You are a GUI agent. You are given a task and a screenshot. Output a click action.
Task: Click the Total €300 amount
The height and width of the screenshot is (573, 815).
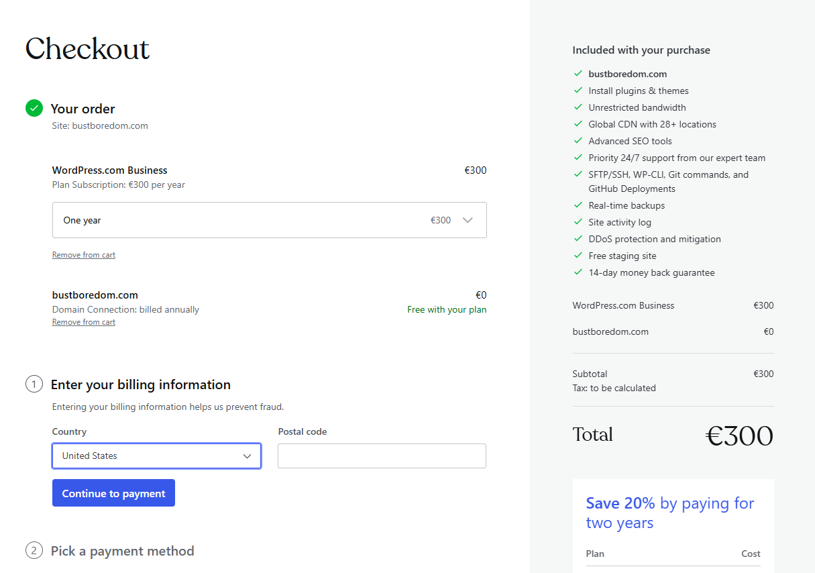point(739,435)
